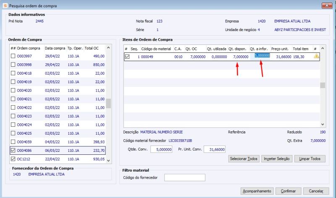Check the box for order O004024
The image size is (336, 198).
coord(13,125)
